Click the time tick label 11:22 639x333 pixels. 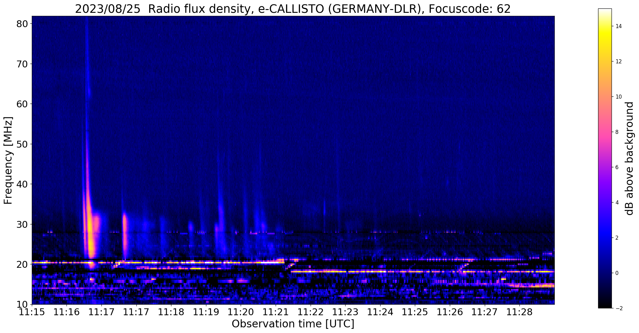(311, 312)
